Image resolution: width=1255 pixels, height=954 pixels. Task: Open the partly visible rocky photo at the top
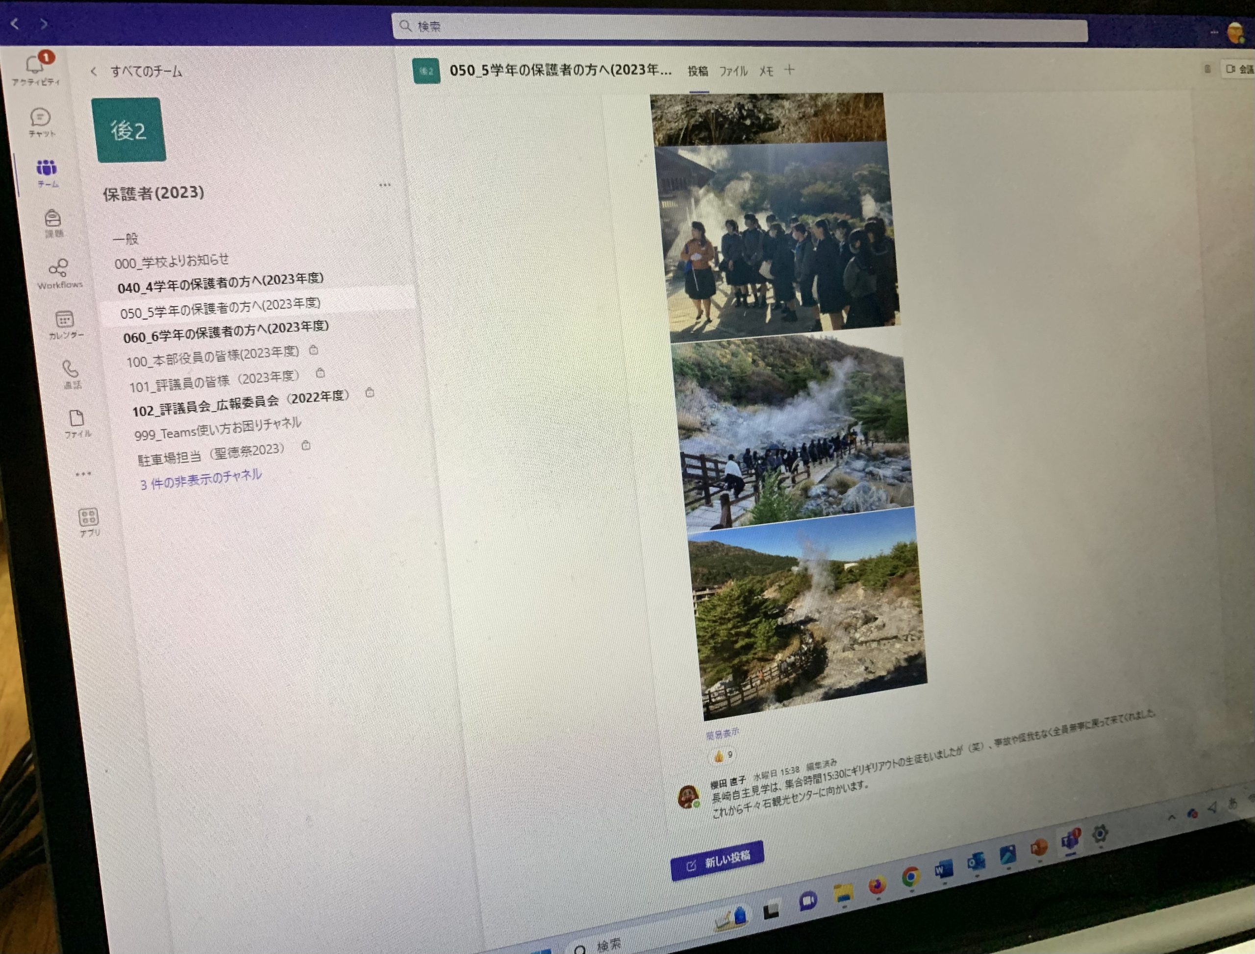768,119
